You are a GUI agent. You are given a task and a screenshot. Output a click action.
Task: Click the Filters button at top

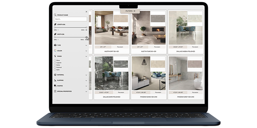click(130, 11)
